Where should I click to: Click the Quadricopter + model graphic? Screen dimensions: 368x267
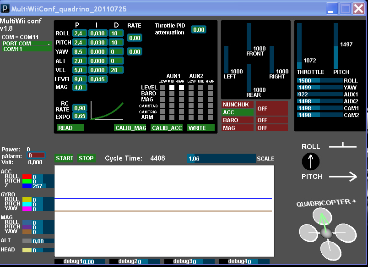(x=328, y=234)
